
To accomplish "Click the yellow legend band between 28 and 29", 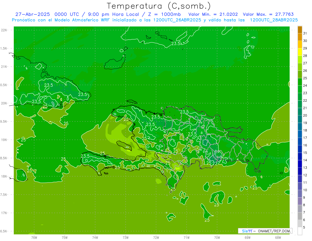I will [300, 52].
